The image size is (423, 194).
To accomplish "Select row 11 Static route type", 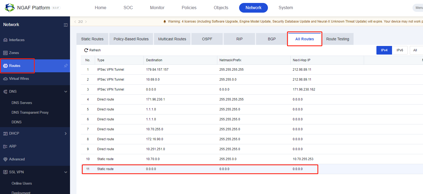I will (x=105, y=169).
